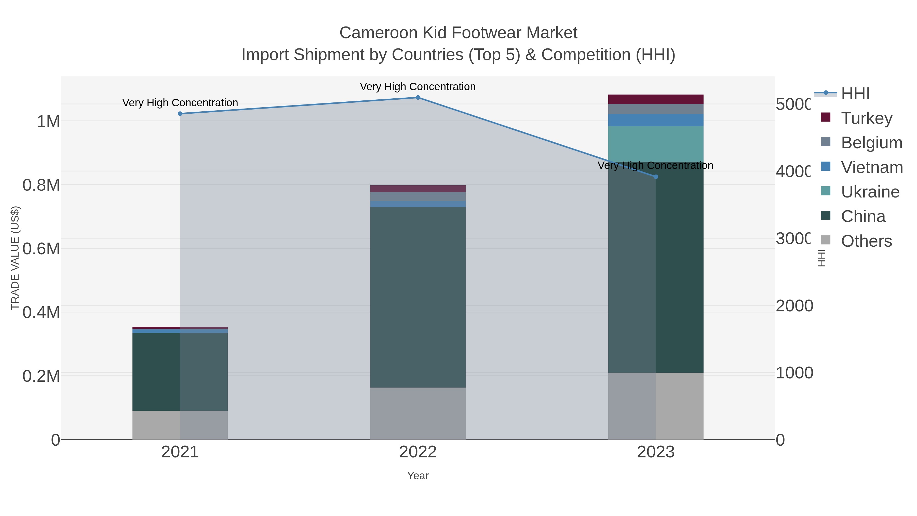Click the 1M tick on the left axis
917x516 pixels.
(48, 122)
